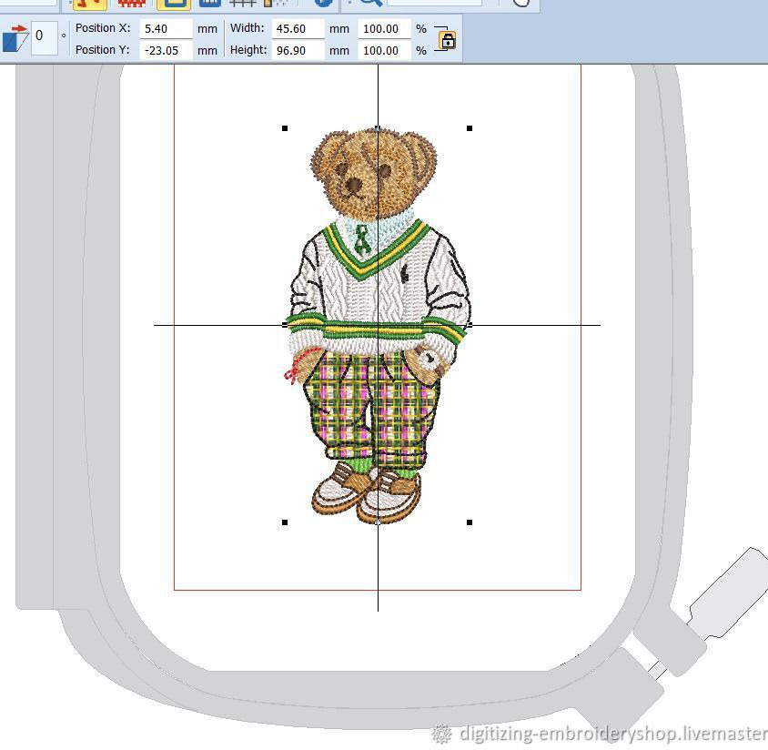The image size is (768, 750).
Task: Click the left-middle selection handle
Action: pos(286,325)
